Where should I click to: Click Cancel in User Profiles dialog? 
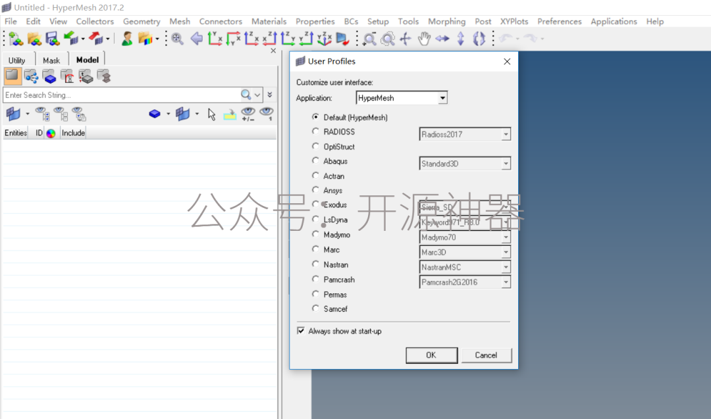click(x=486, y=355)
